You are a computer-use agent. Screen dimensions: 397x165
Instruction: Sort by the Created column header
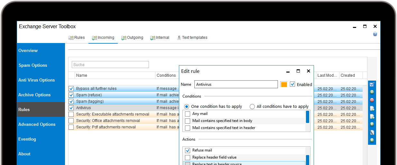coord(351,75)
